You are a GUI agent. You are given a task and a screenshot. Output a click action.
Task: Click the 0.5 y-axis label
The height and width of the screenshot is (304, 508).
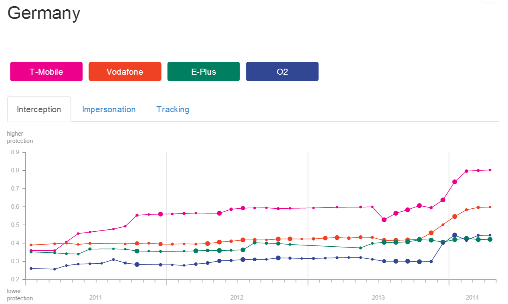coord(15,225)
